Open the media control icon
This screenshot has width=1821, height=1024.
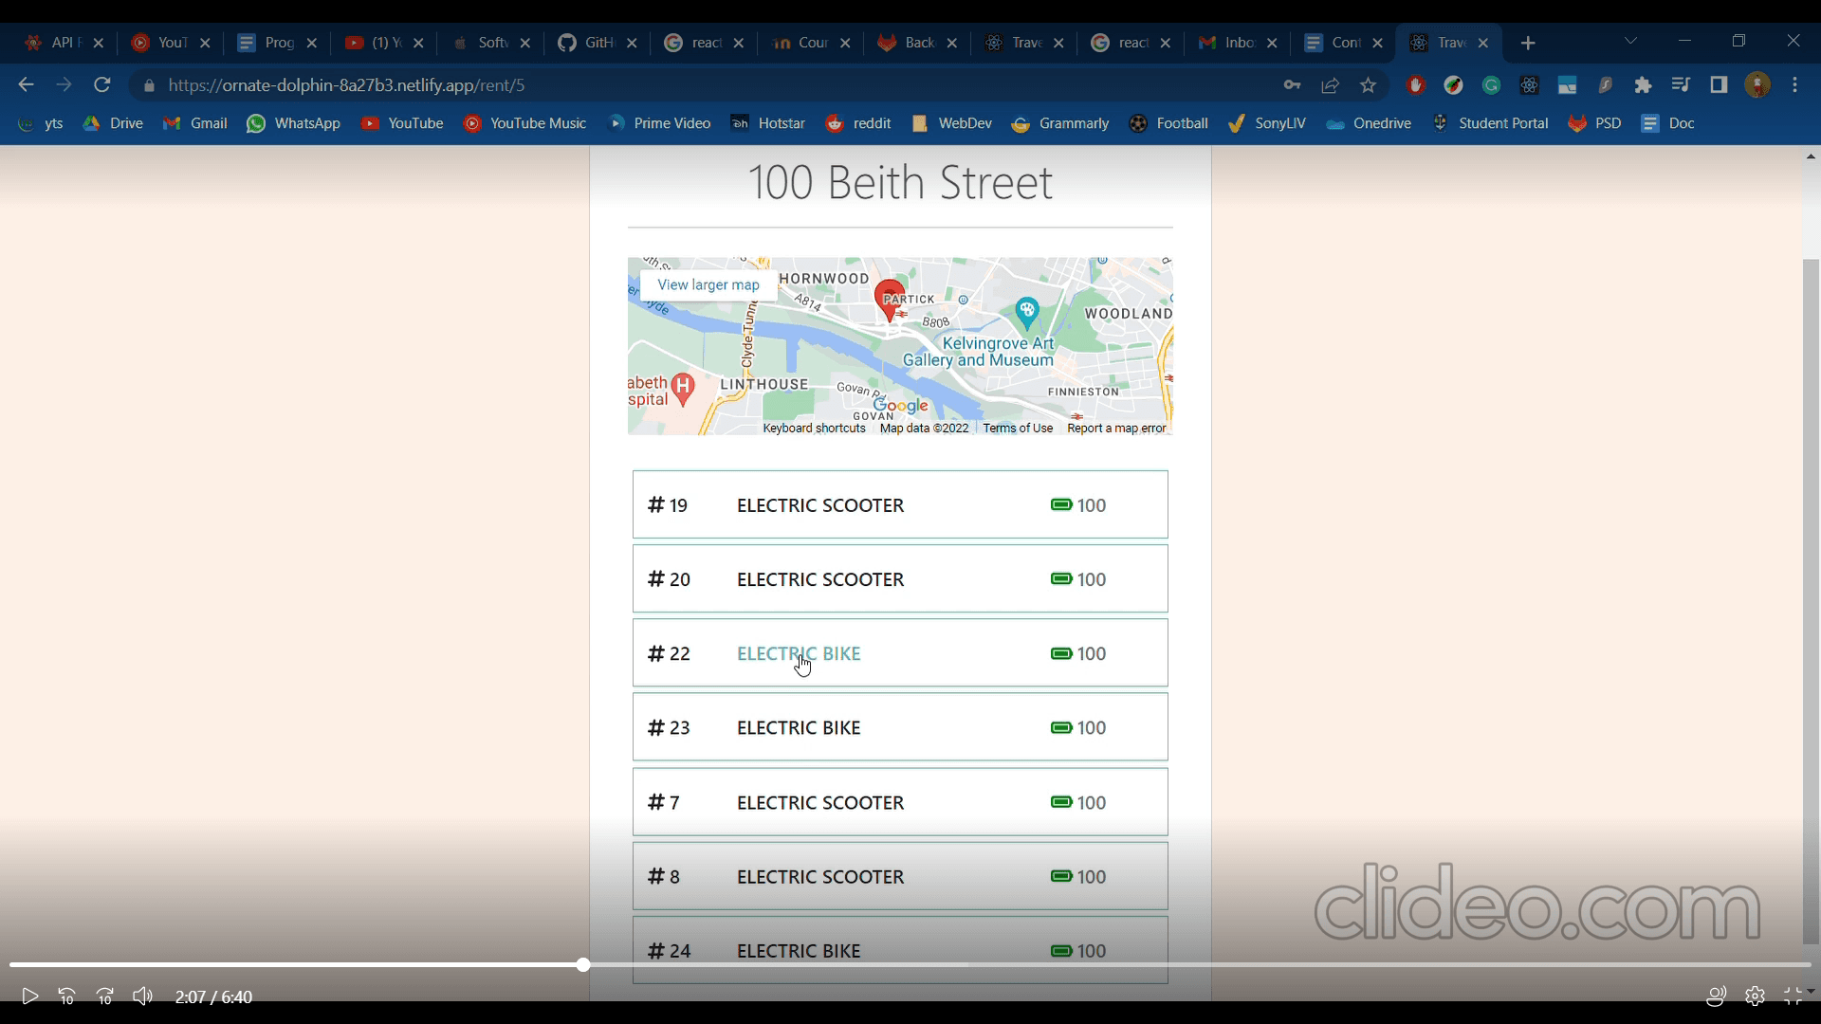coord(1681,85)
